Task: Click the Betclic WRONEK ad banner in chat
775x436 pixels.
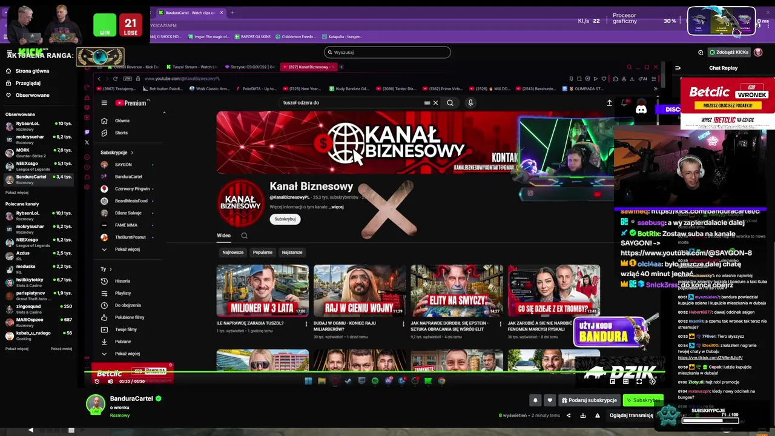Action: tap(727, 104)
